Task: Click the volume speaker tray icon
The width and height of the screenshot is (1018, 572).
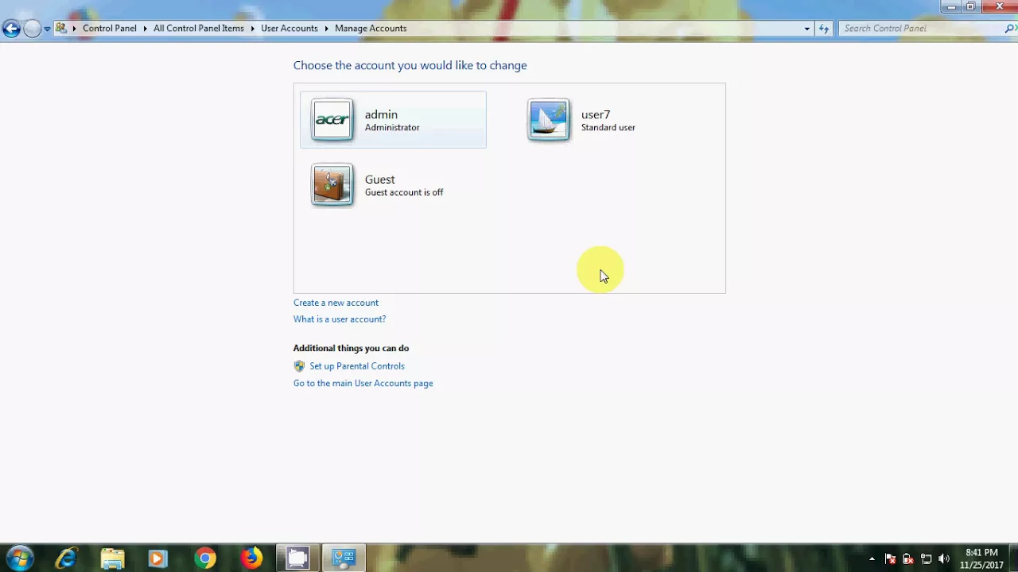Action: 944,558
